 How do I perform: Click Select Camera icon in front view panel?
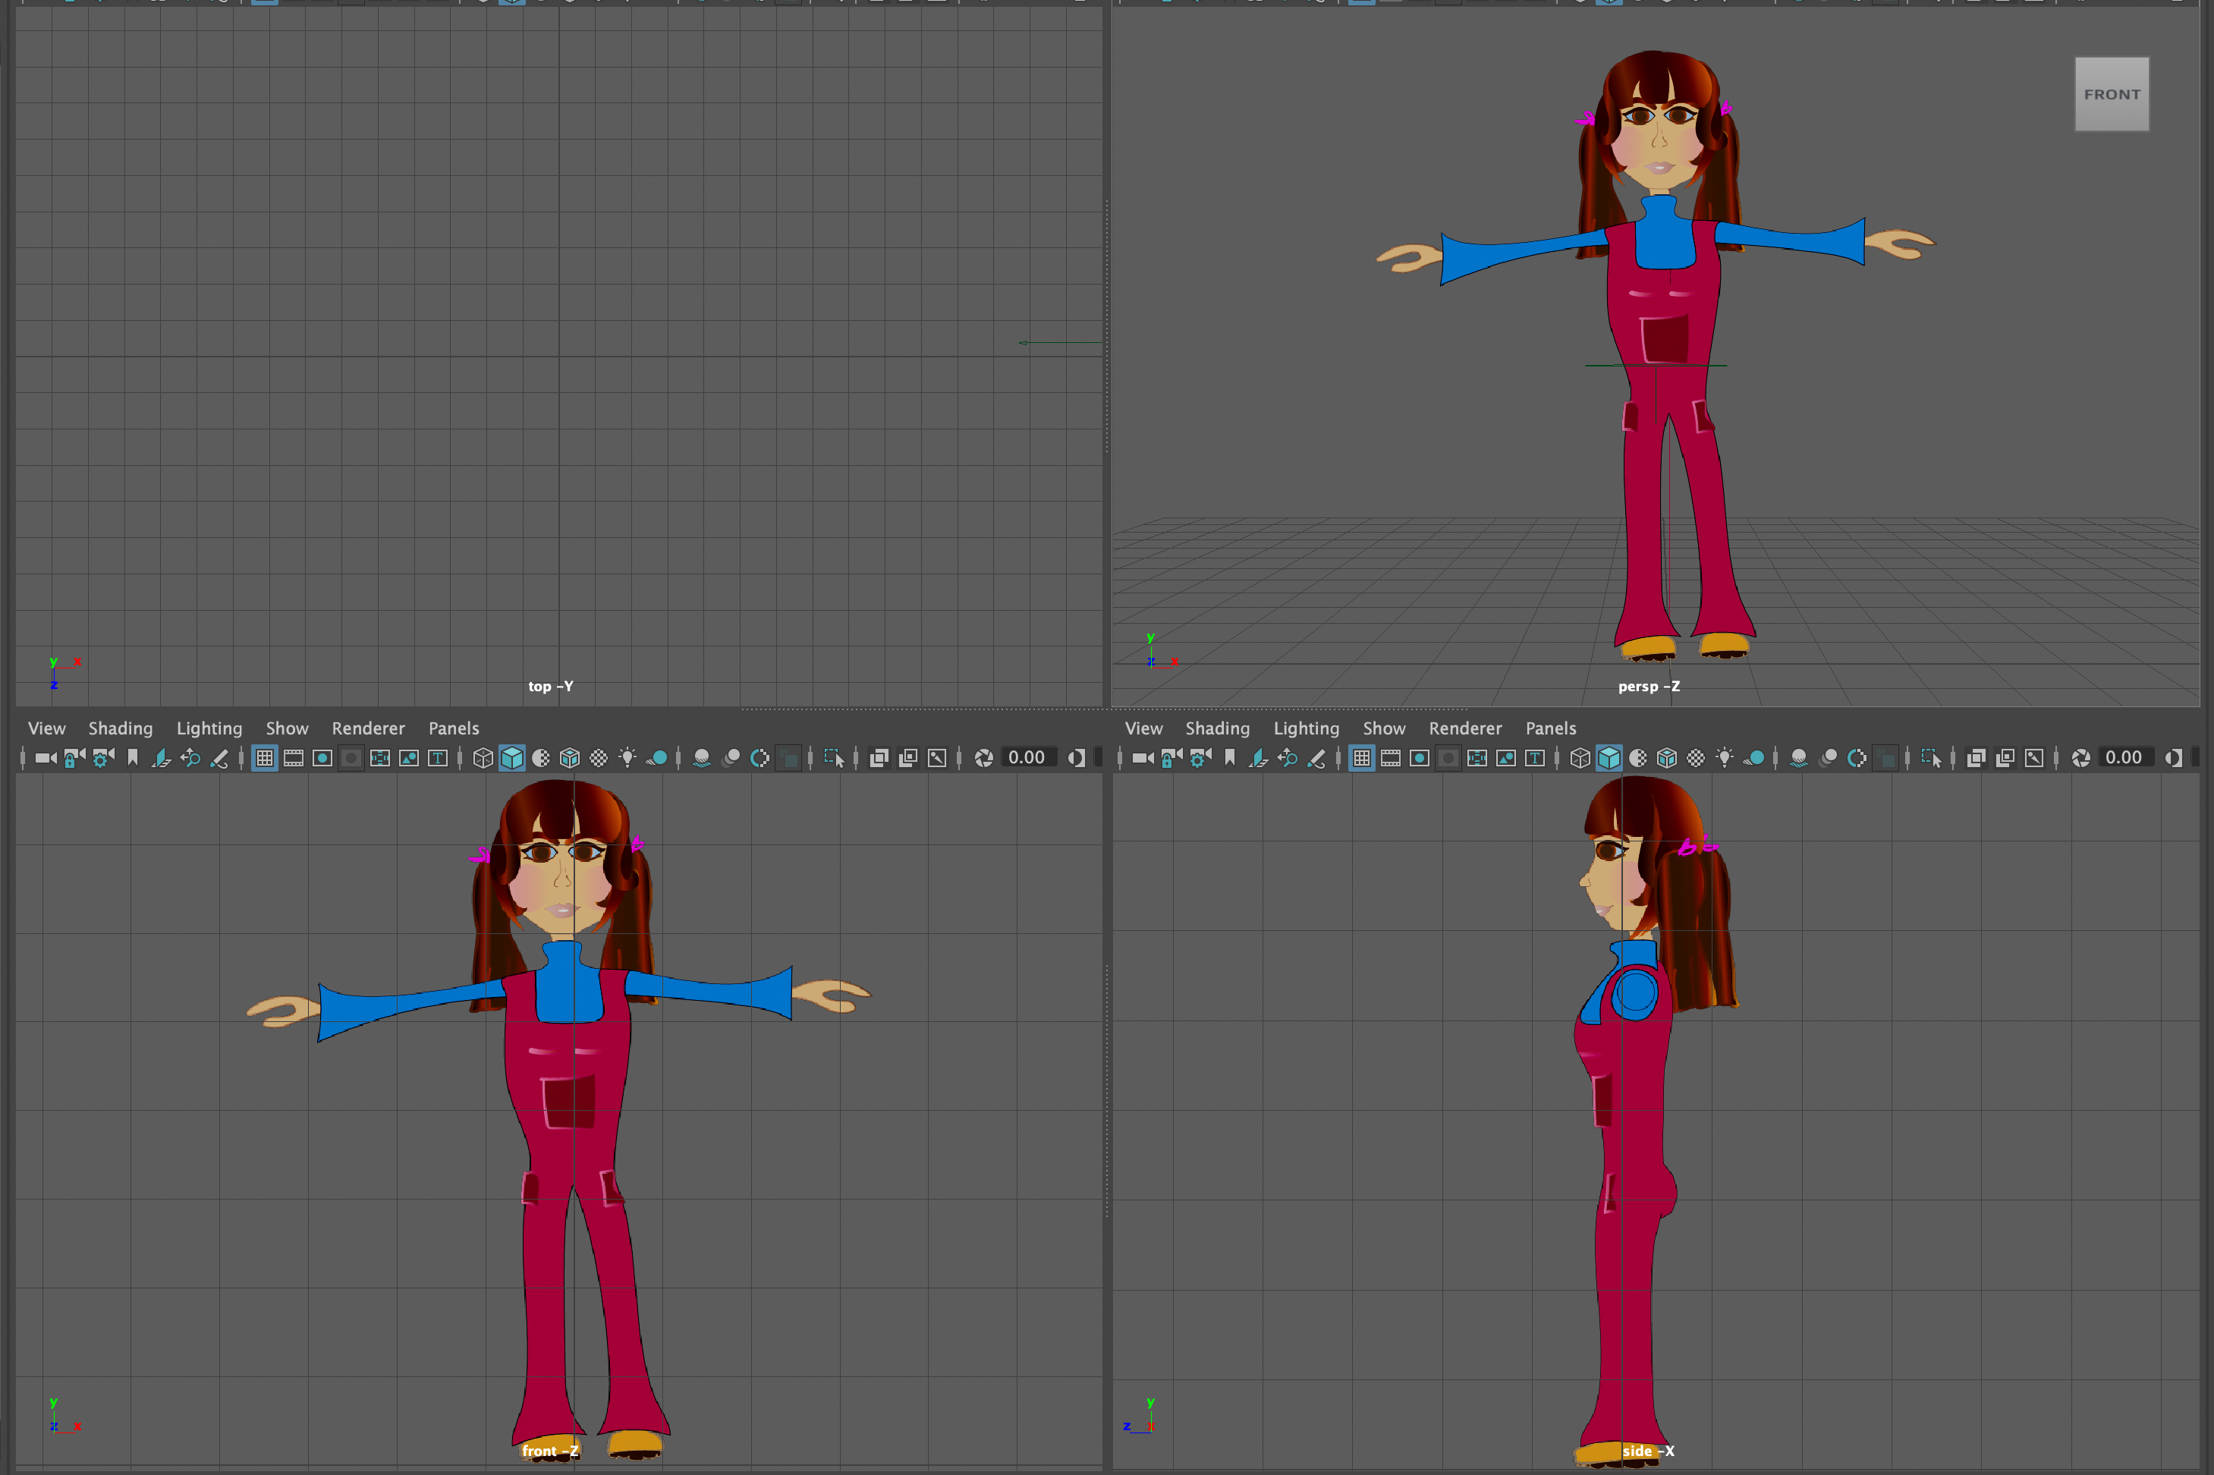point(46,758)
